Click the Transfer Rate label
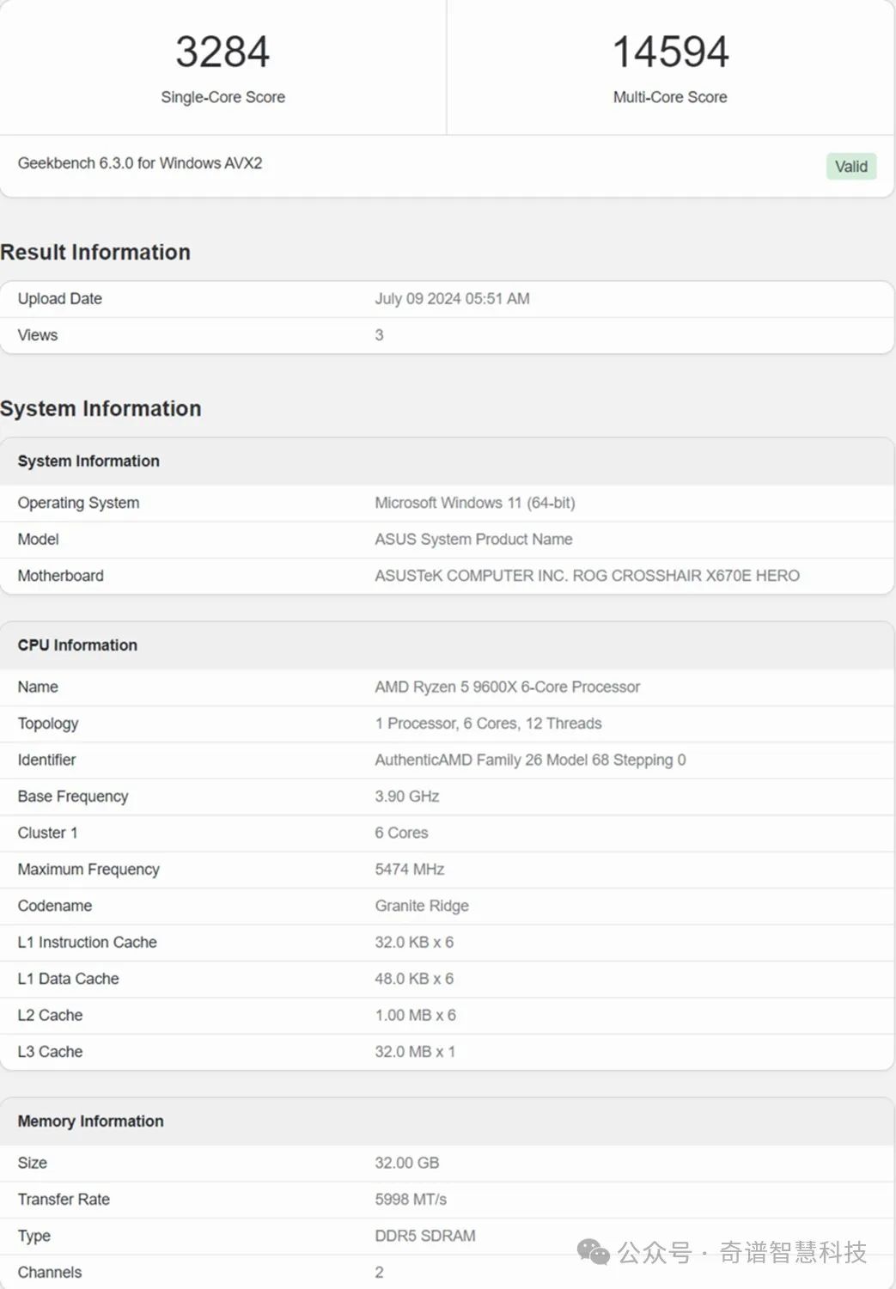The height and width of the screenshot is (1289, 896). (x=64, y=1200)
